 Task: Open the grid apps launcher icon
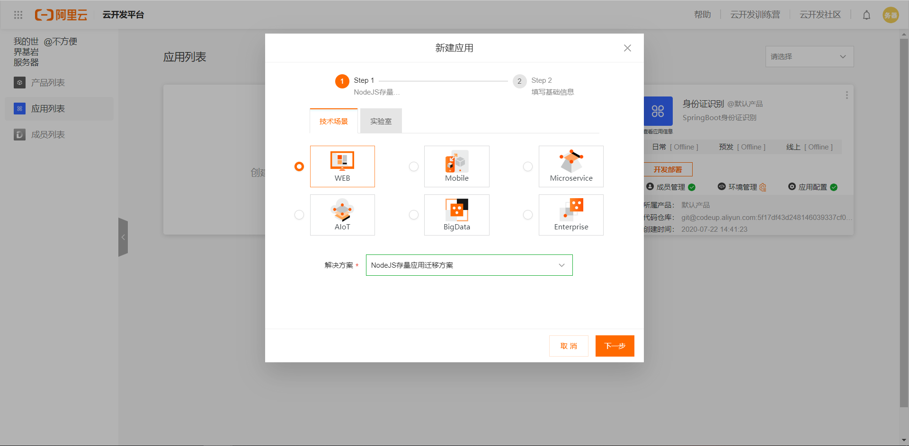pos(18,15)
